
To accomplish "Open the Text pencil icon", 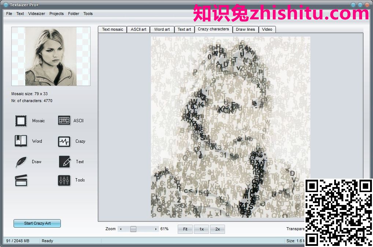I will 65,162.
